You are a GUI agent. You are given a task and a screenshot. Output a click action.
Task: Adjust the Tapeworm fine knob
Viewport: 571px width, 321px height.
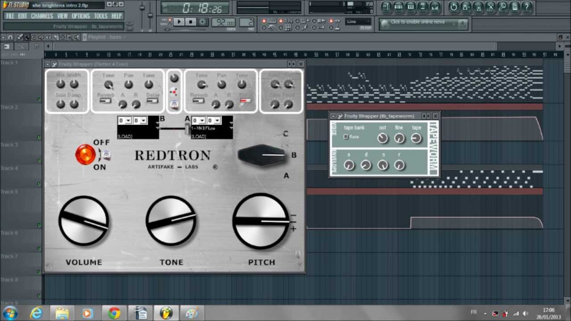pos(399,139)
